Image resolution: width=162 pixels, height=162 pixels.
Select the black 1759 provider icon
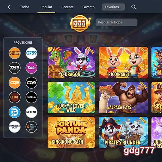tap(15, 68)
